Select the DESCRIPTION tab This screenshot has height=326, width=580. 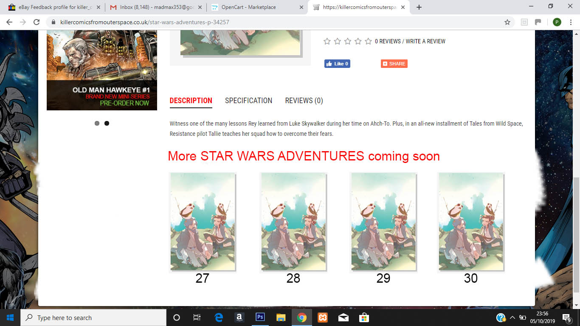(x=191, y=101)
